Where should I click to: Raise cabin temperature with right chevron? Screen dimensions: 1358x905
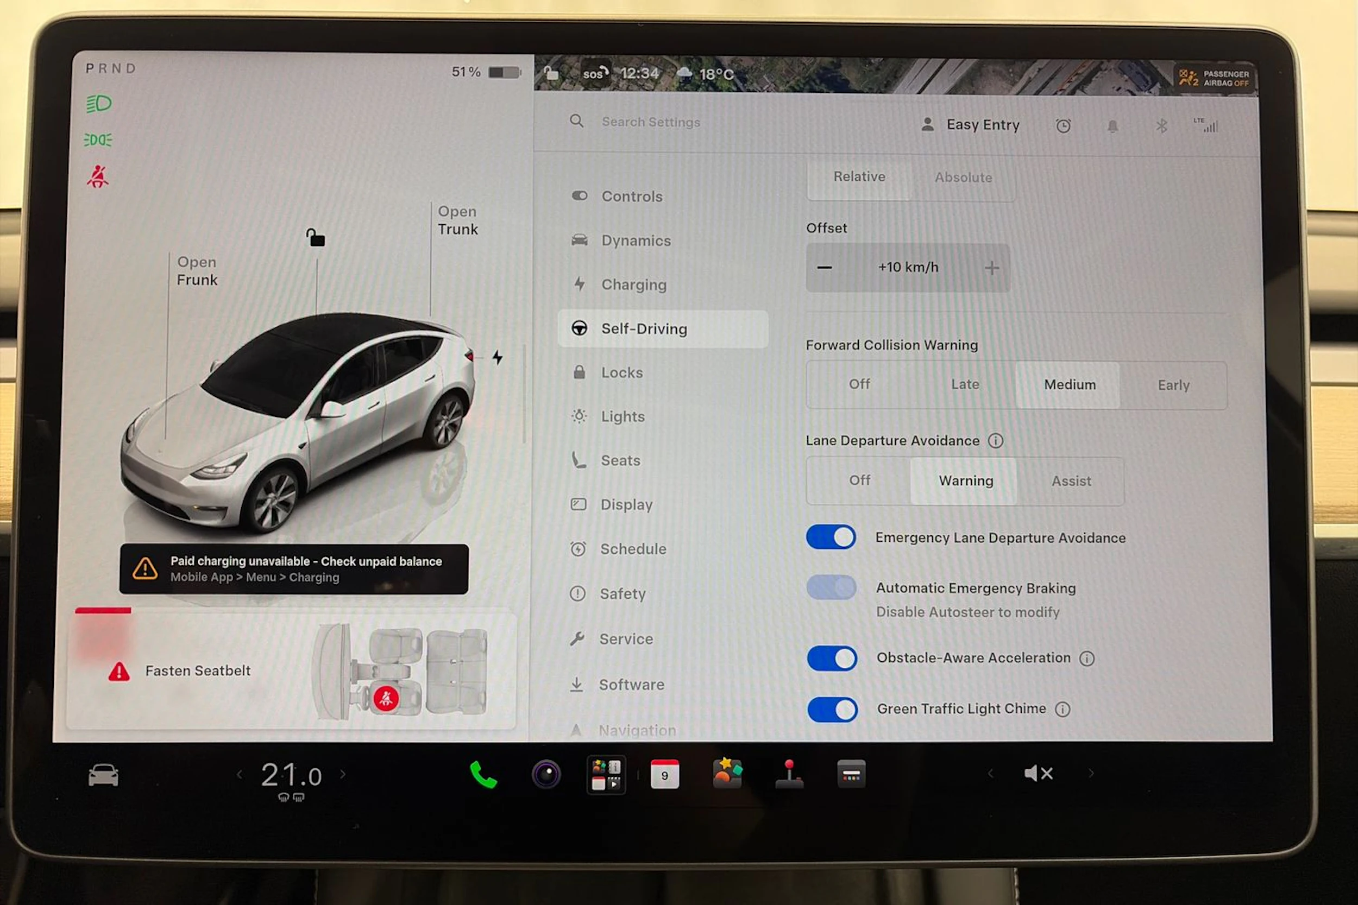[x=342, y=774]
